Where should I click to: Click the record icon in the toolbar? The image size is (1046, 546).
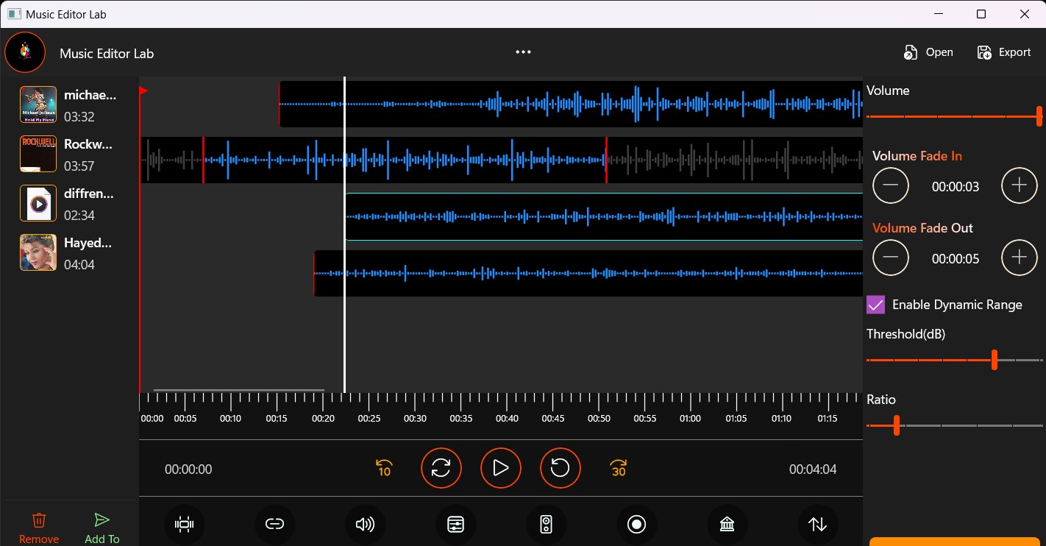point(636,524)
